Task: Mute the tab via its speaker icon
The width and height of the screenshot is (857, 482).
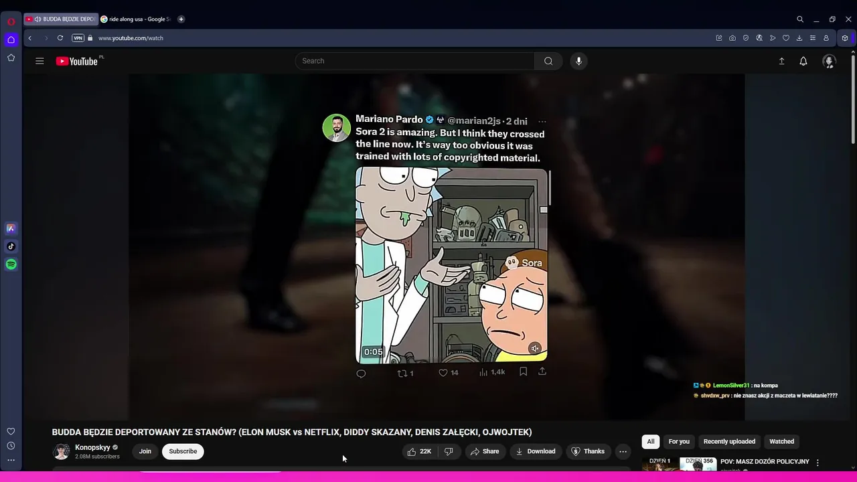Action: pos(37,19)
